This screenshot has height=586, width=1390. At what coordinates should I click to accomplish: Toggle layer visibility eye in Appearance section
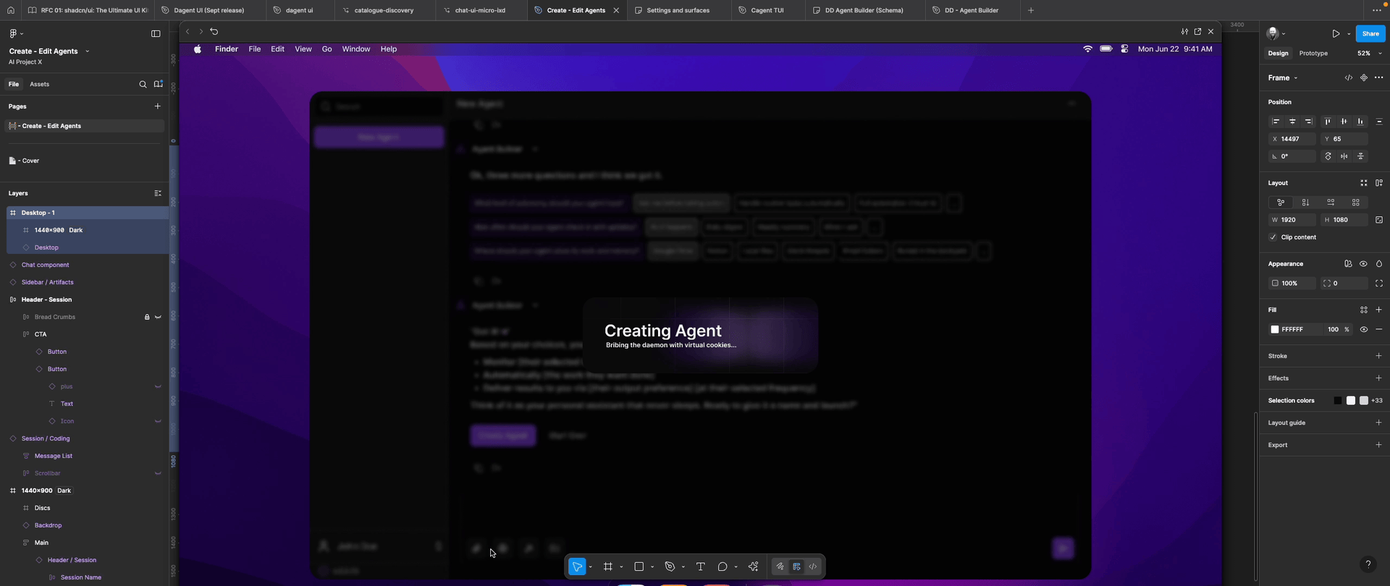tap(1364, 264)
